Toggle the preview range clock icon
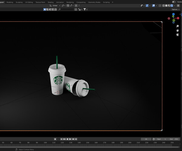This screenshot has height=151, width=182. [154, 139]
